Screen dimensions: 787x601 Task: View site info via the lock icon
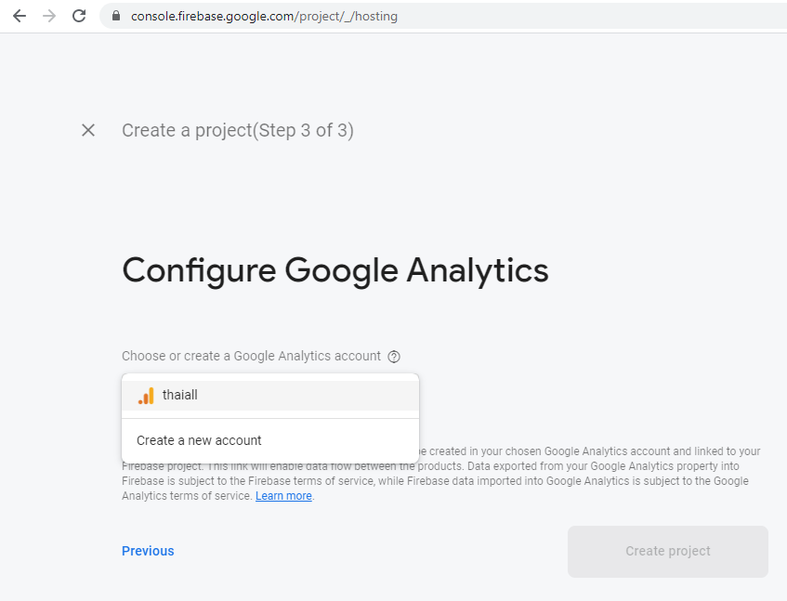coord(116,17)
